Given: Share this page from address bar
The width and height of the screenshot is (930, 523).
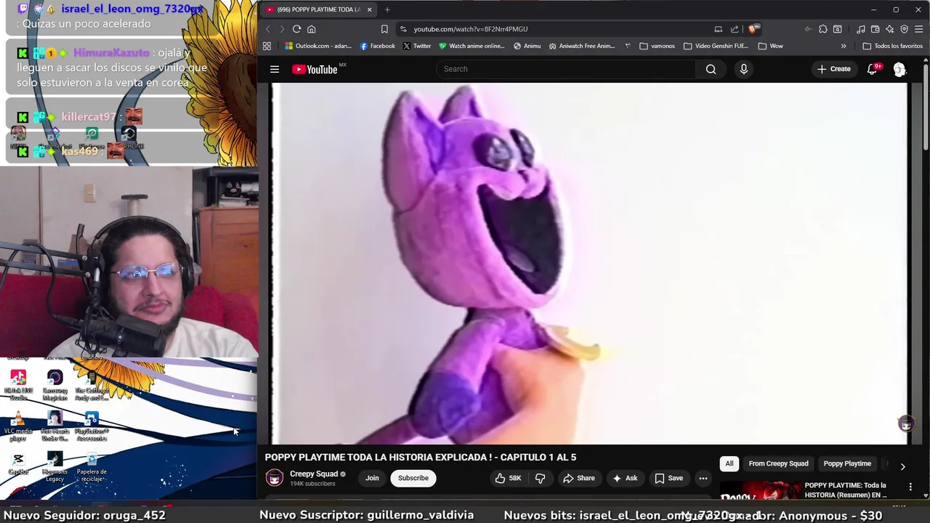Looking at the screenshot, I should tap(735, 29).
